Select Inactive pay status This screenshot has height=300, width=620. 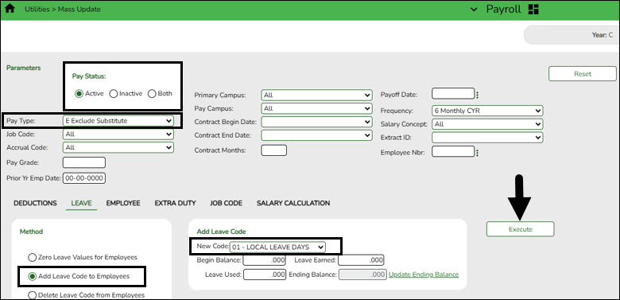click(x=113, y=94)
